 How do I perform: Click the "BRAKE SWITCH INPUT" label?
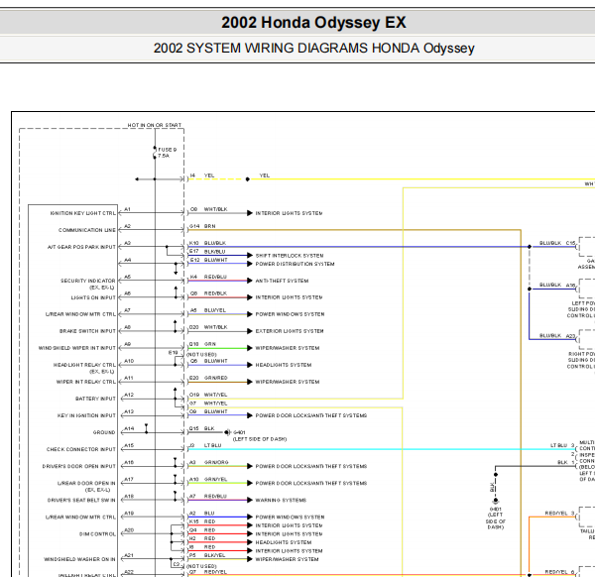coord(87,331)
